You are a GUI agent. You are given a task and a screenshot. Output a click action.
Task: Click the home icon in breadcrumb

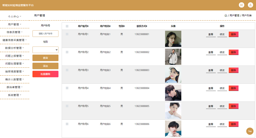tap(226, 15)
